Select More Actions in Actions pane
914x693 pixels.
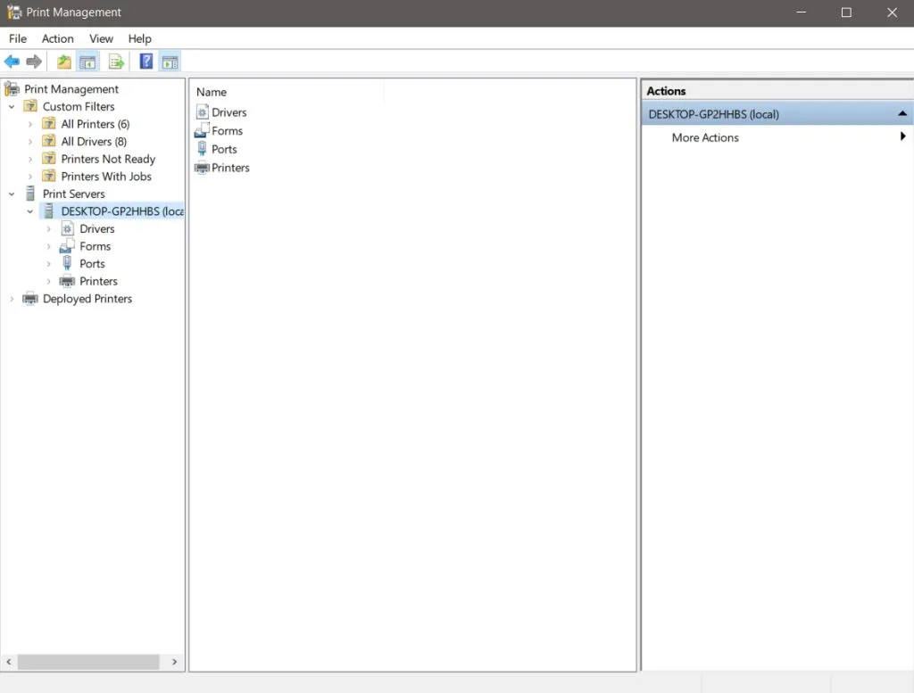pos(705,137)
